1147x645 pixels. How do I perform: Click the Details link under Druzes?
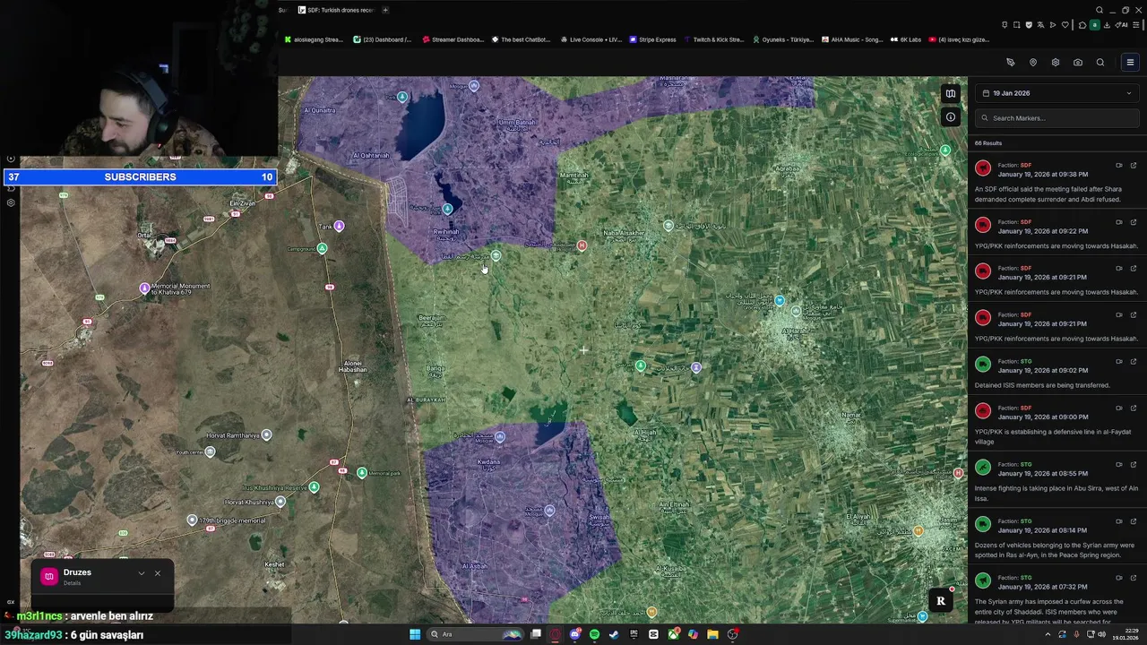(72, 583)
